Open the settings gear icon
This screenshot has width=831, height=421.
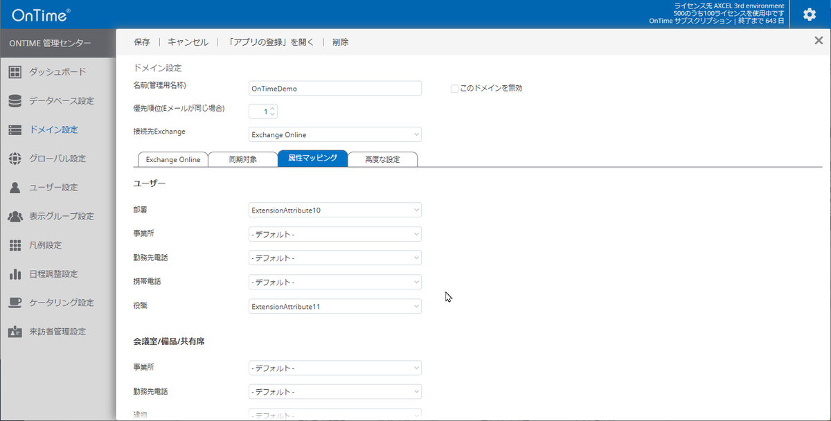pos(809,15)
